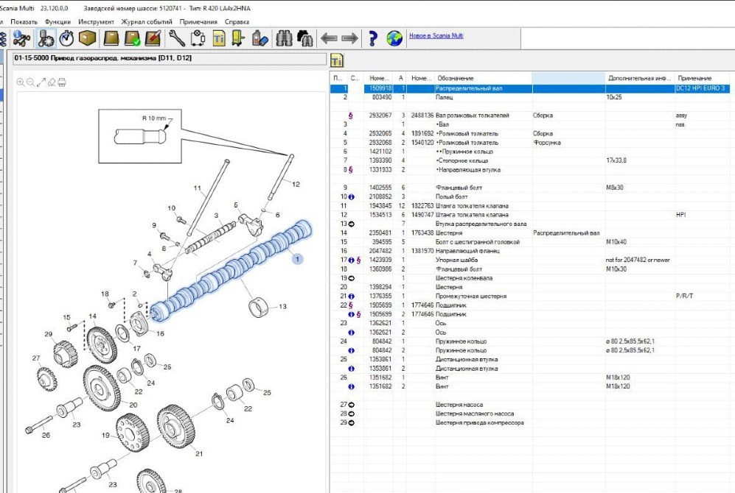The width and height of the screenshot is (735, 493).
Task: Print the diagram using printer icon
Action: click(x=62, y=82)
